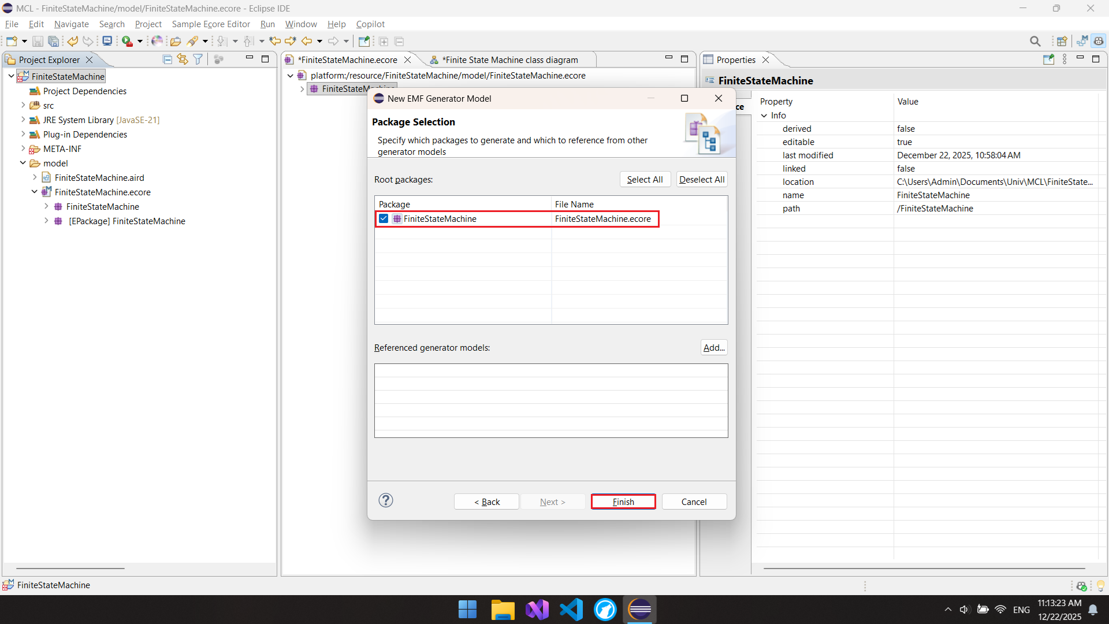Open File Explorer from Windows taskbar
The image size is (1109, 624).
(x=503, y=610)
